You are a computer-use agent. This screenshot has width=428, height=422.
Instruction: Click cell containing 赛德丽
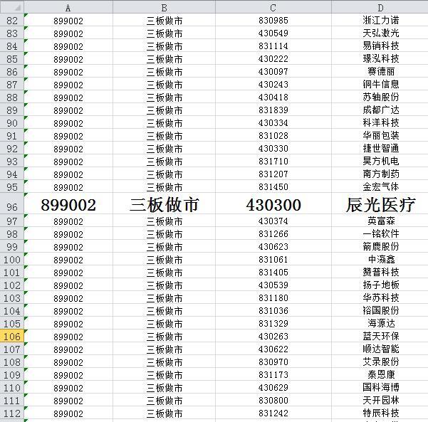click(x=380, y=71)
